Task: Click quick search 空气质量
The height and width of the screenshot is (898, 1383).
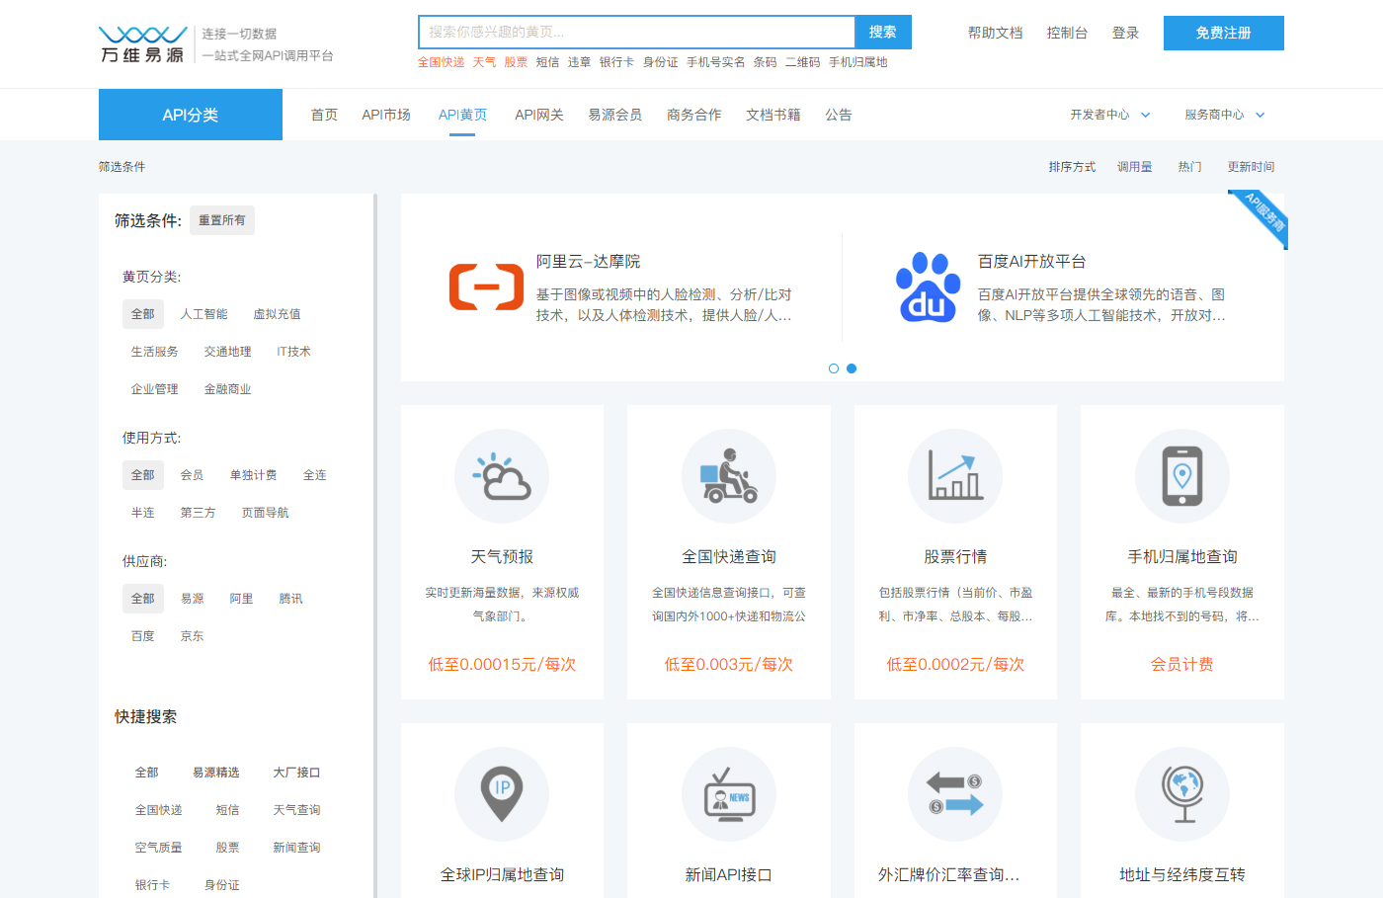Action: click(x=159, y=848)
